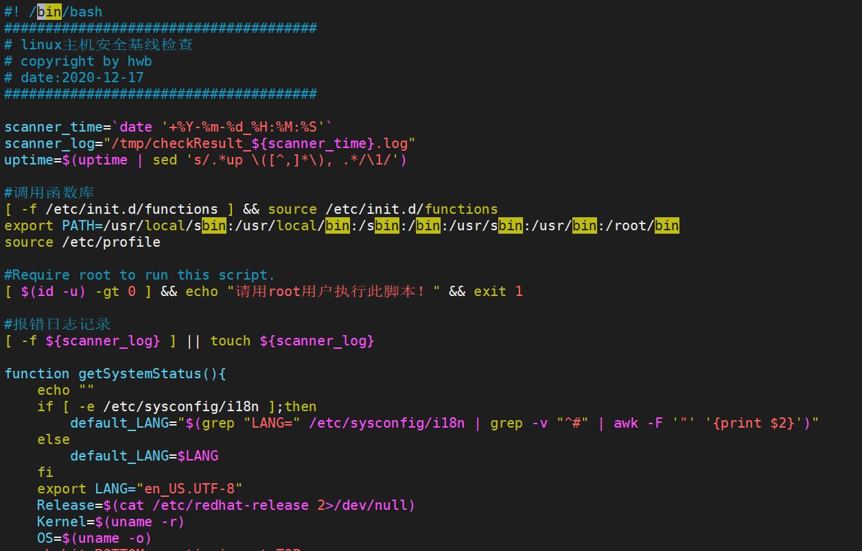Click the 'fi' keyword
The height and width of the screenshot is (551, 862).
(x=45, y=472)
